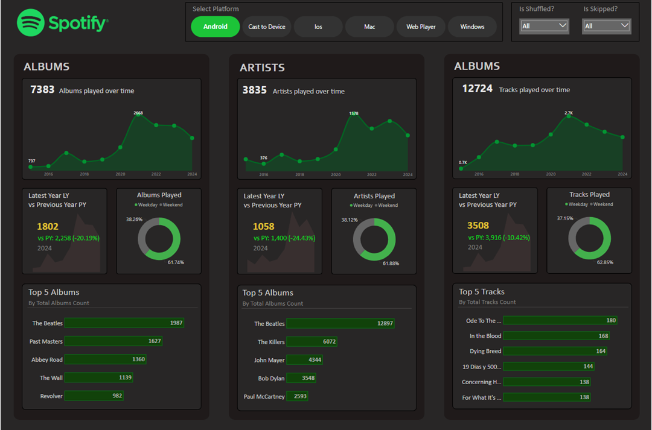Open the Is Shuffled dropdown

tap(543, 26)
